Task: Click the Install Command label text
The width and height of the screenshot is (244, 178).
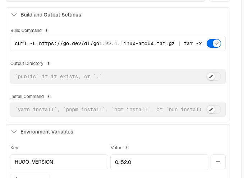Action: tap(27, 97)
